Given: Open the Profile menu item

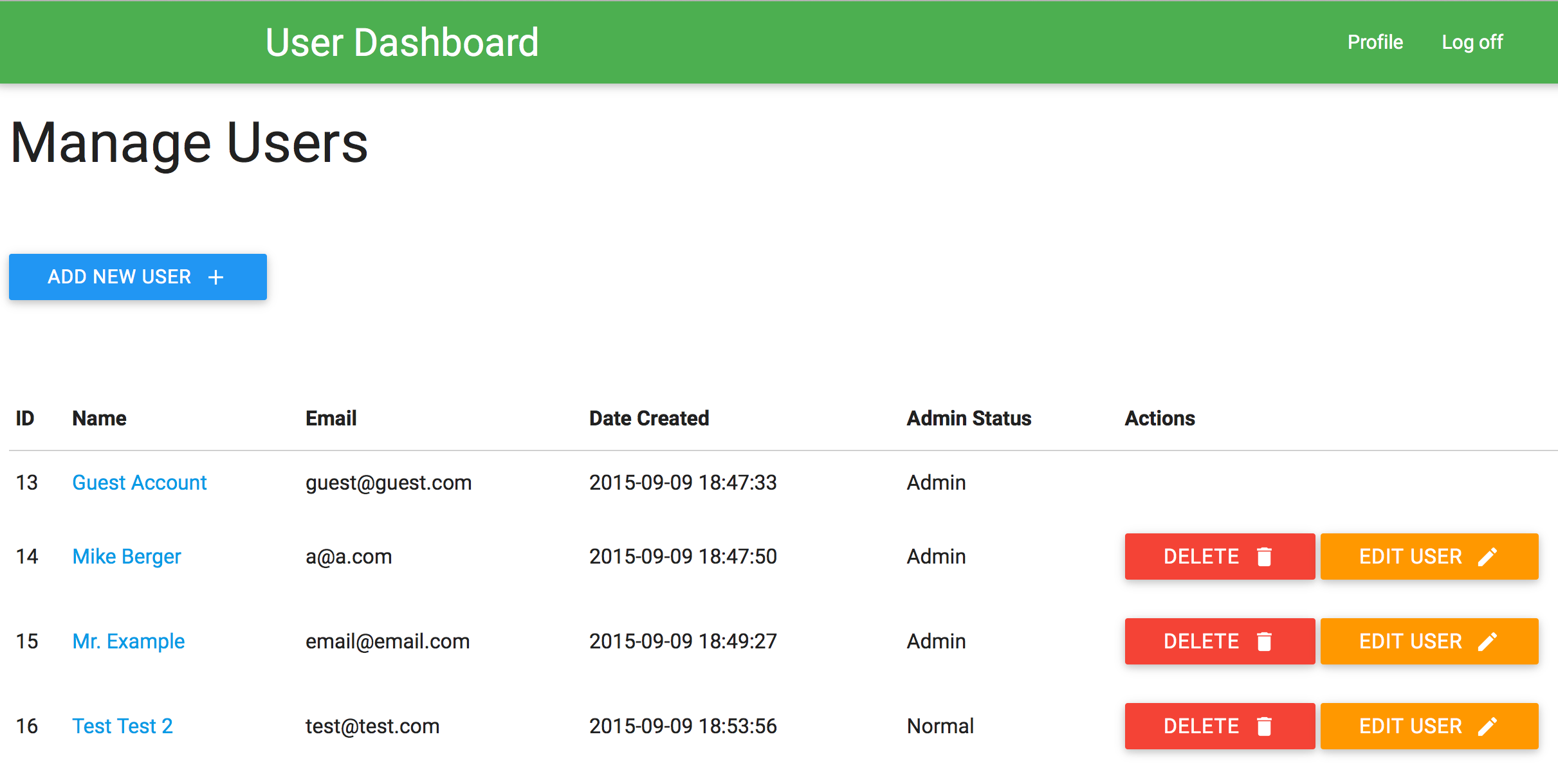Looking at the screenshot, I should [x=1375, y=42].
